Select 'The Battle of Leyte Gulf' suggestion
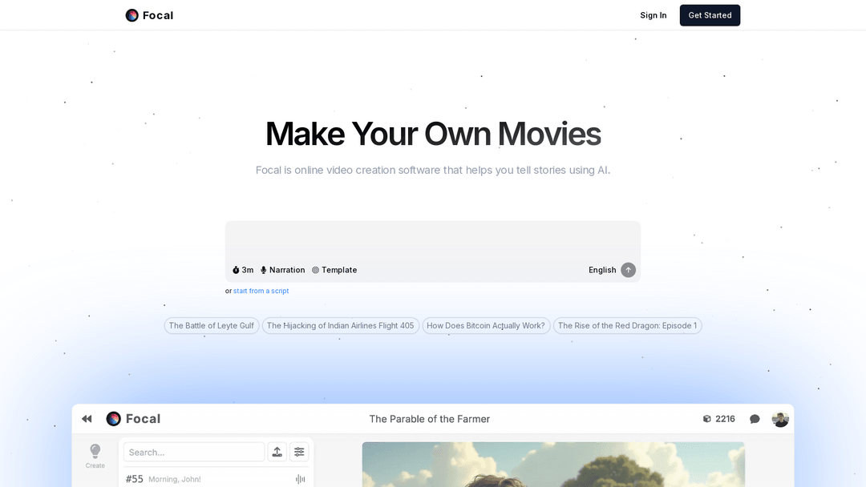Viewport: 866px width, 487px height. (x=212, y=325)
